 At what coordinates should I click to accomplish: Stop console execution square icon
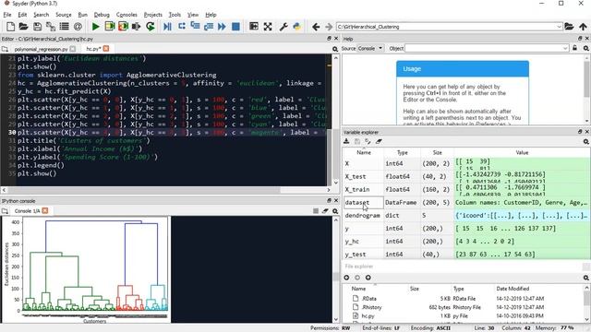[x=316, y=211]
